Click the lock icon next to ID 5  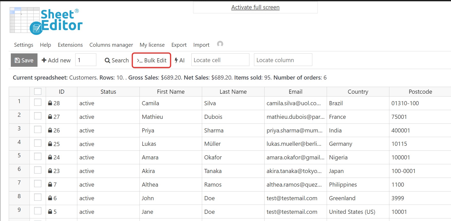coord(50,212)
